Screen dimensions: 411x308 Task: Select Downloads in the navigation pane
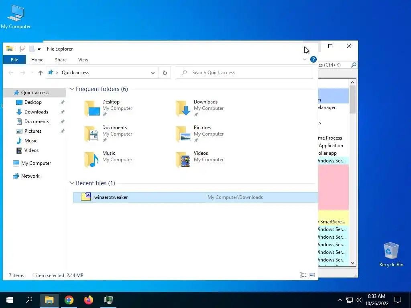36,112
